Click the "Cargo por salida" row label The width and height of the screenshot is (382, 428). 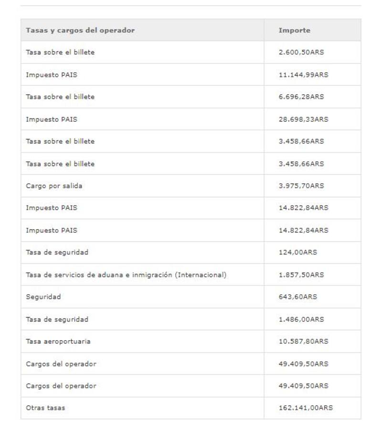pos(54,186)
